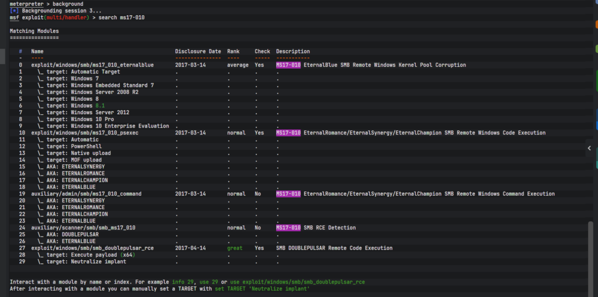The height and width of the screenshot is (297, 598).
Task: Click the left-pointing chevron on the right edge
Action: [x=590, y=149]
